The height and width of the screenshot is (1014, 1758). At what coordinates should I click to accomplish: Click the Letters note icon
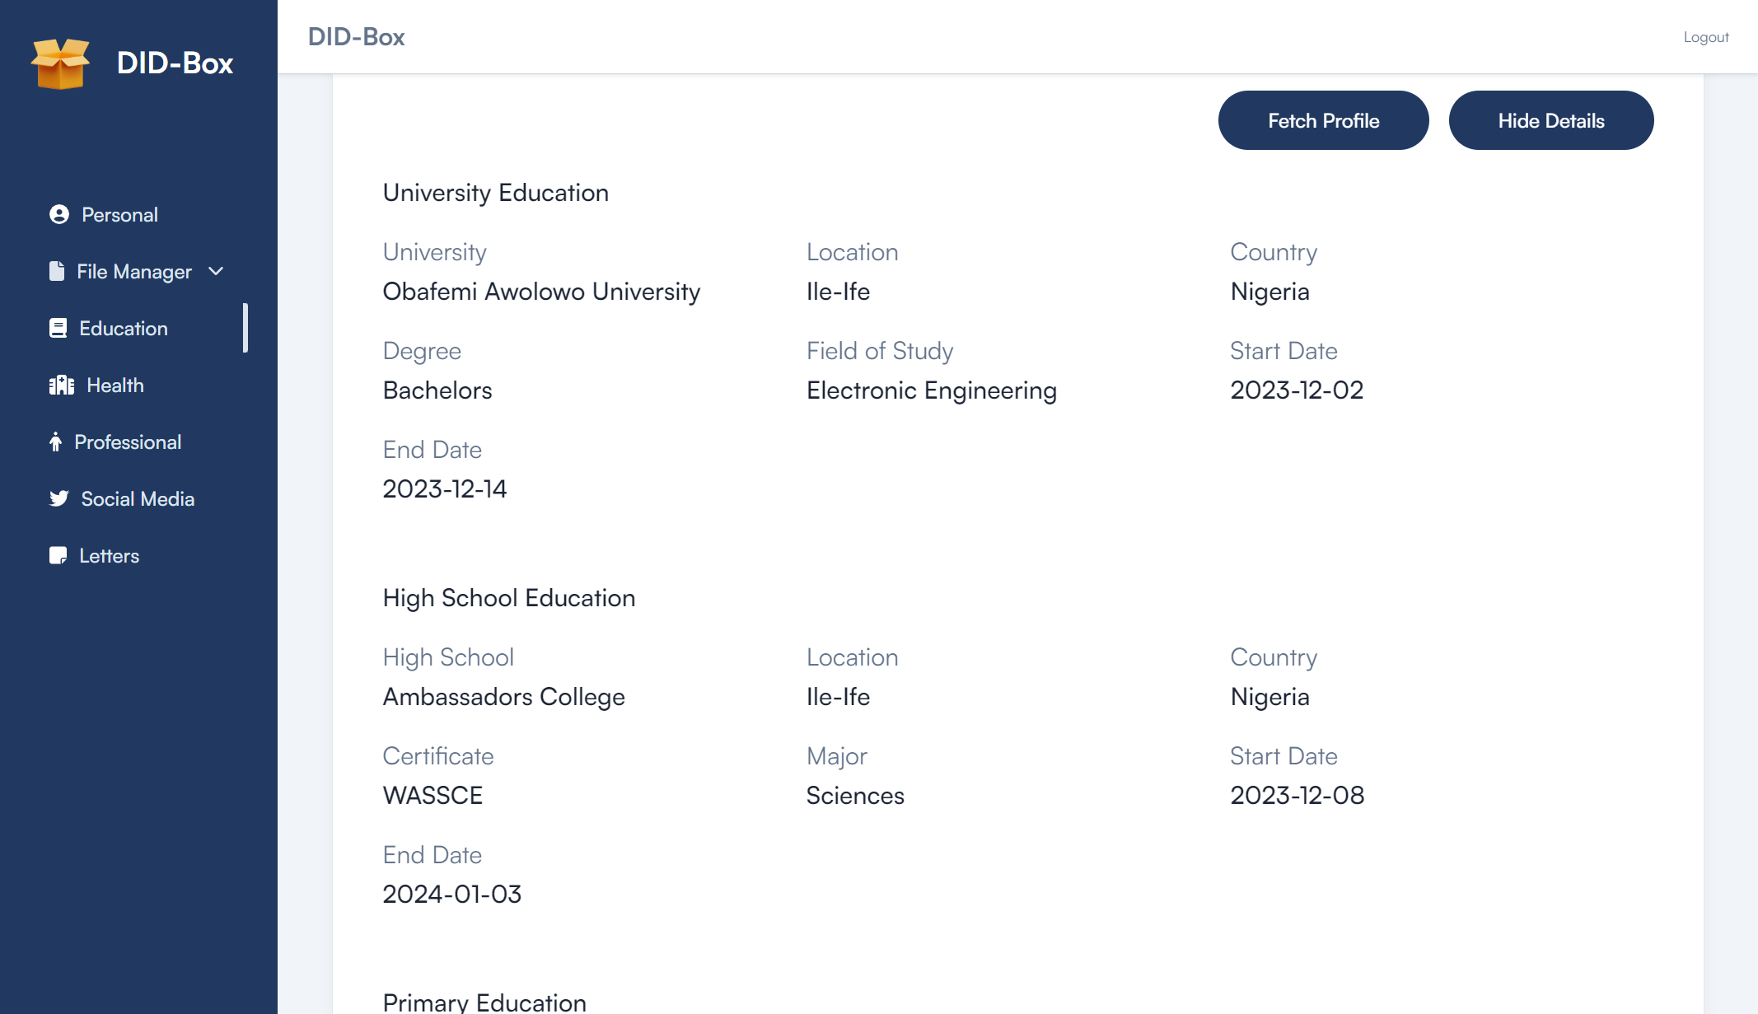click(58, 555)
